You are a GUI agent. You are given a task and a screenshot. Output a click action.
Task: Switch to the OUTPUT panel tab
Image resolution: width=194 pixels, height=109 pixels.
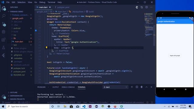(55, 87)
